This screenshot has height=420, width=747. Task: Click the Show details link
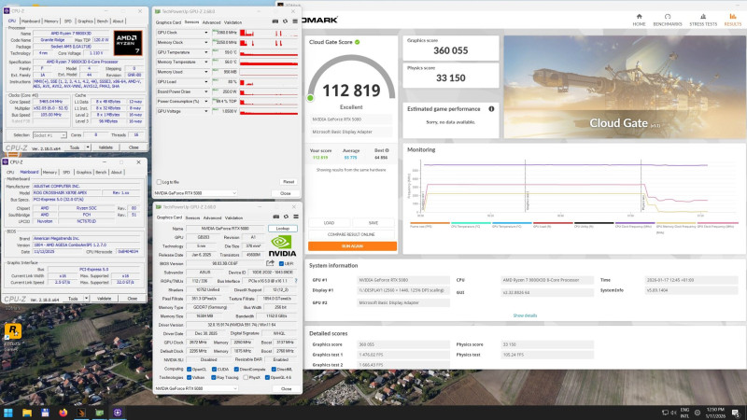pos(525,315)
